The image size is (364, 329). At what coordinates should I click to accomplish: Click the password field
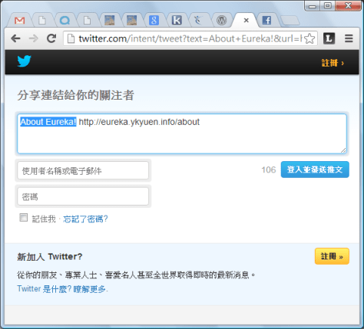pyautogui.click(x=83, y=196)
